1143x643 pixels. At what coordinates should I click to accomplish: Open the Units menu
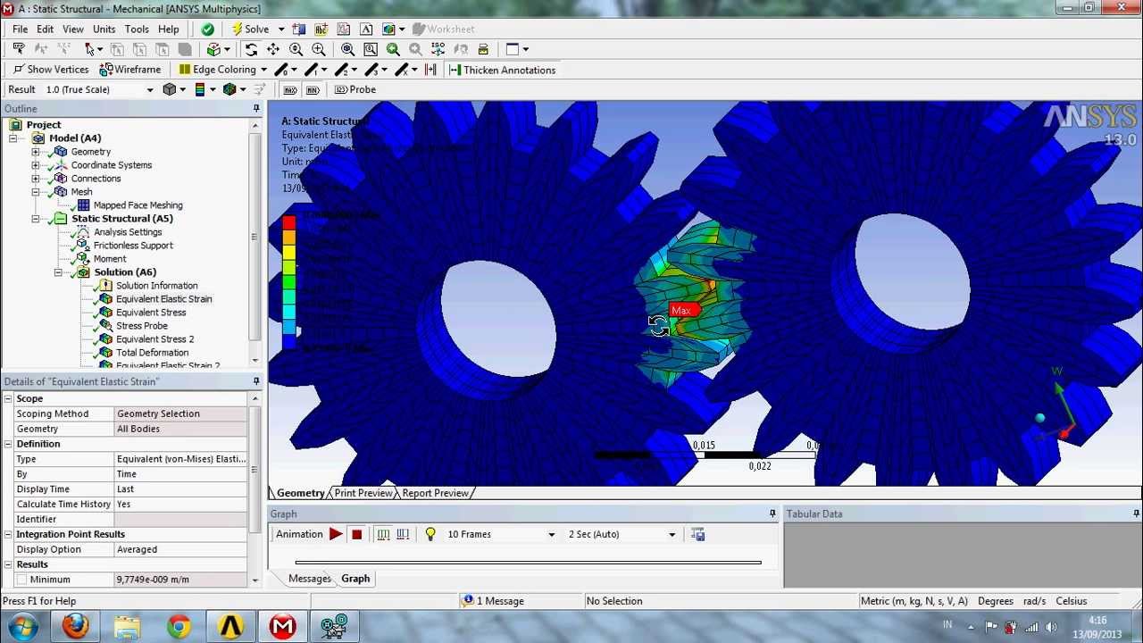(104, 29)
